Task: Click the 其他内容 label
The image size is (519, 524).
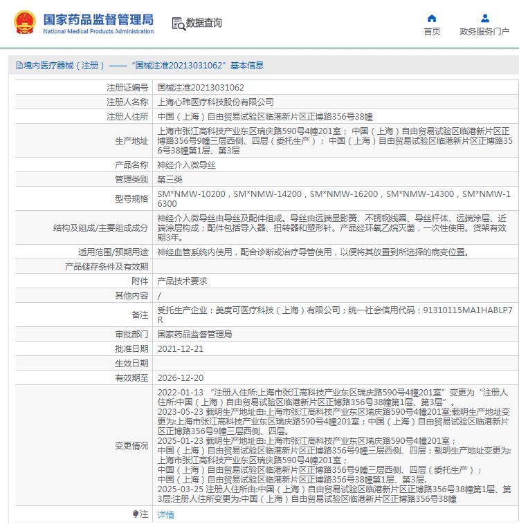Action: click(x=131, y=296)
